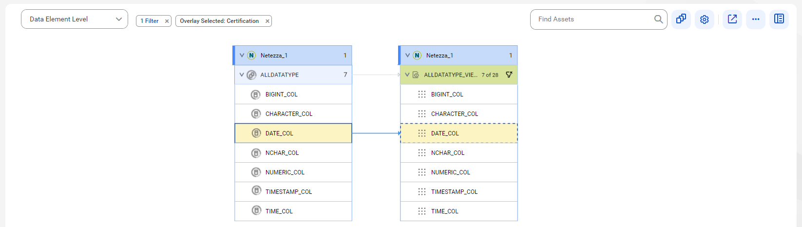Viewport: 802px width, 227px height.
Task: Click the left BIGINT_COL column icon
Action: point(256,95)
